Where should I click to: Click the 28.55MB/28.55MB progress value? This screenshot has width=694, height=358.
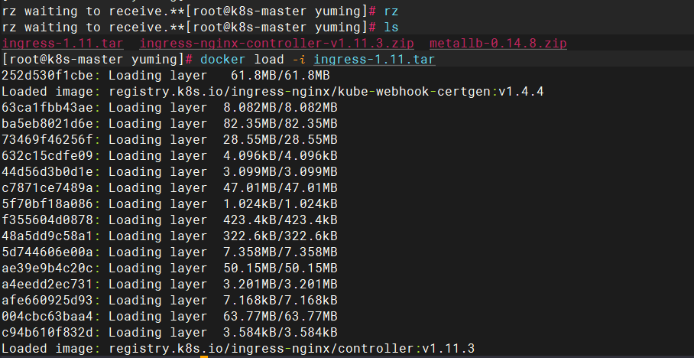coord(281,139)
